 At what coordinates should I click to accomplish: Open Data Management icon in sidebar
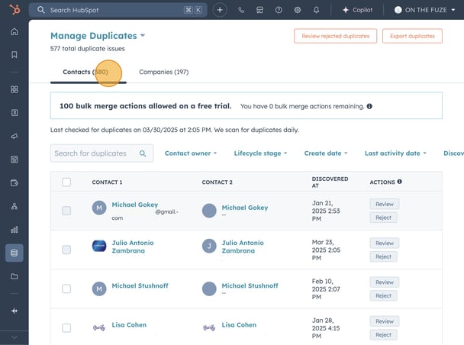coord(14,253)
